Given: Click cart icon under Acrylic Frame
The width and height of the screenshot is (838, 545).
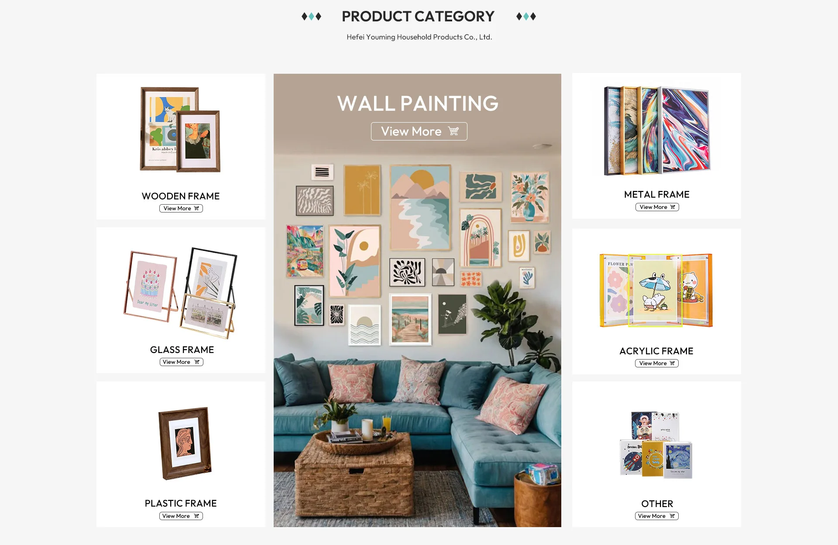Looking at the screenshot, I should coord(672,363).
